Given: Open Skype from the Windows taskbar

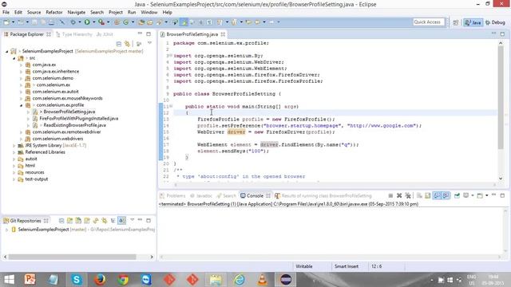Looking at the screenshot, I should point(77,280).
